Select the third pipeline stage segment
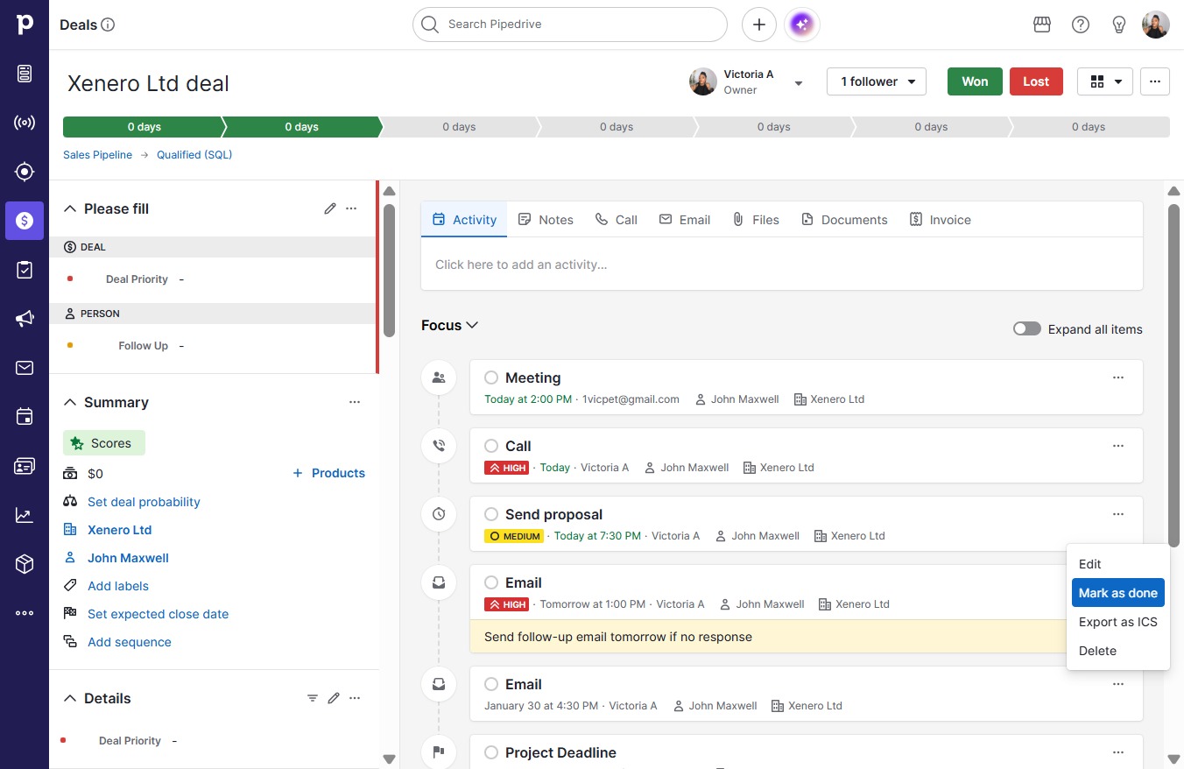The image size is (1184, 769). (x=459, y=127)
